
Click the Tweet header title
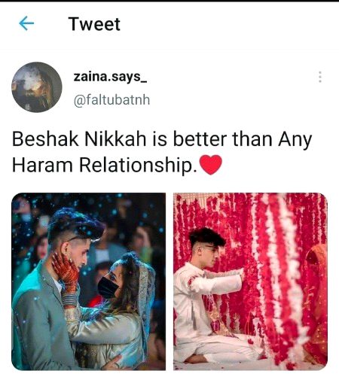[94, 24]
